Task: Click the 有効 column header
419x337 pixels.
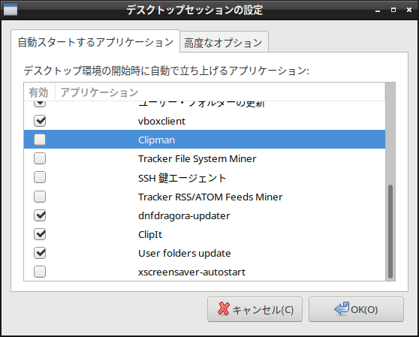Action: tap(39, 92)
